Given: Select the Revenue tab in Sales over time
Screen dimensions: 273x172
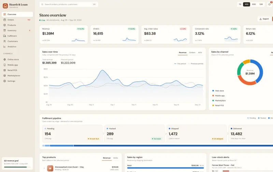Looking at the screenshot, I should tap(183, 52).
